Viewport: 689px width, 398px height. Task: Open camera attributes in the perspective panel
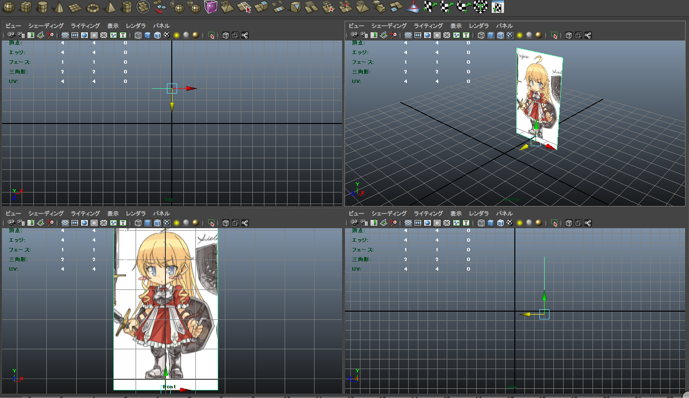(x=364, y=35)
